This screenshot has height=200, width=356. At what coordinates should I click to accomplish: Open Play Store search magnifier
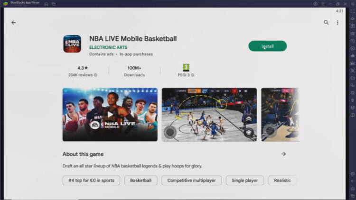pyautogui.click(x=326, y=22)
